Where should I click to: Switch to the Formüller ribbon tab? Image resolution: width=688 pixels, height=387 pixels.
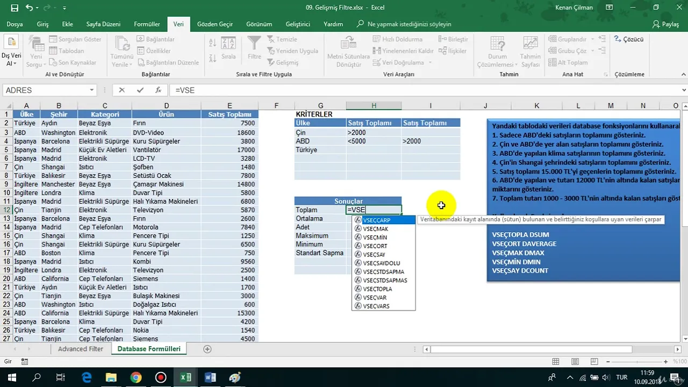(147, 24)
